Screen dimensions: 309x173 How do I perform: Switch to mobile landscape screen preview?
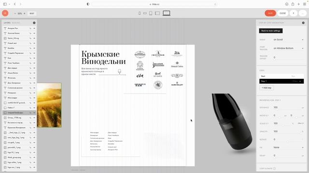point(145,13)
